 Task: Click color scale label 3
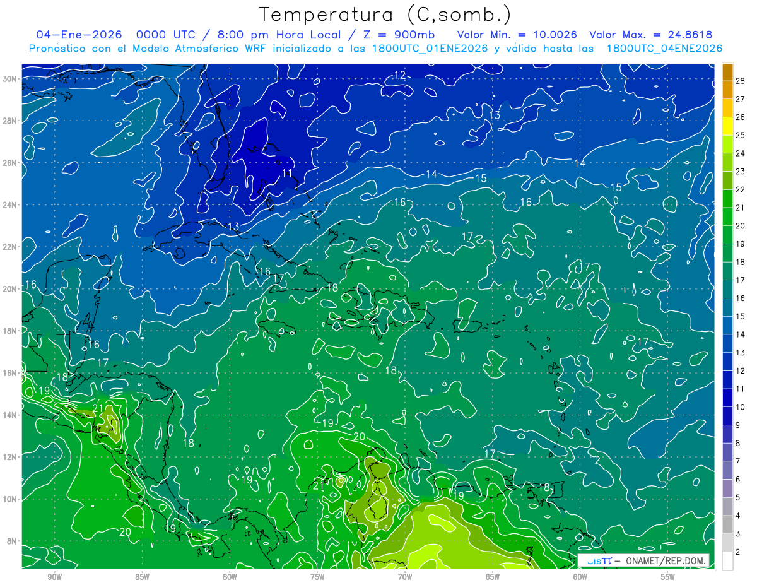(x=738, y=534)
